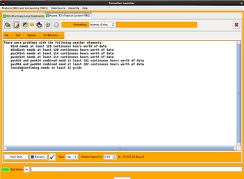The width and height of the screenshot is (244, 179).
Task: Open the Type combo box showing rou
Action: click(x=72, y=157)
